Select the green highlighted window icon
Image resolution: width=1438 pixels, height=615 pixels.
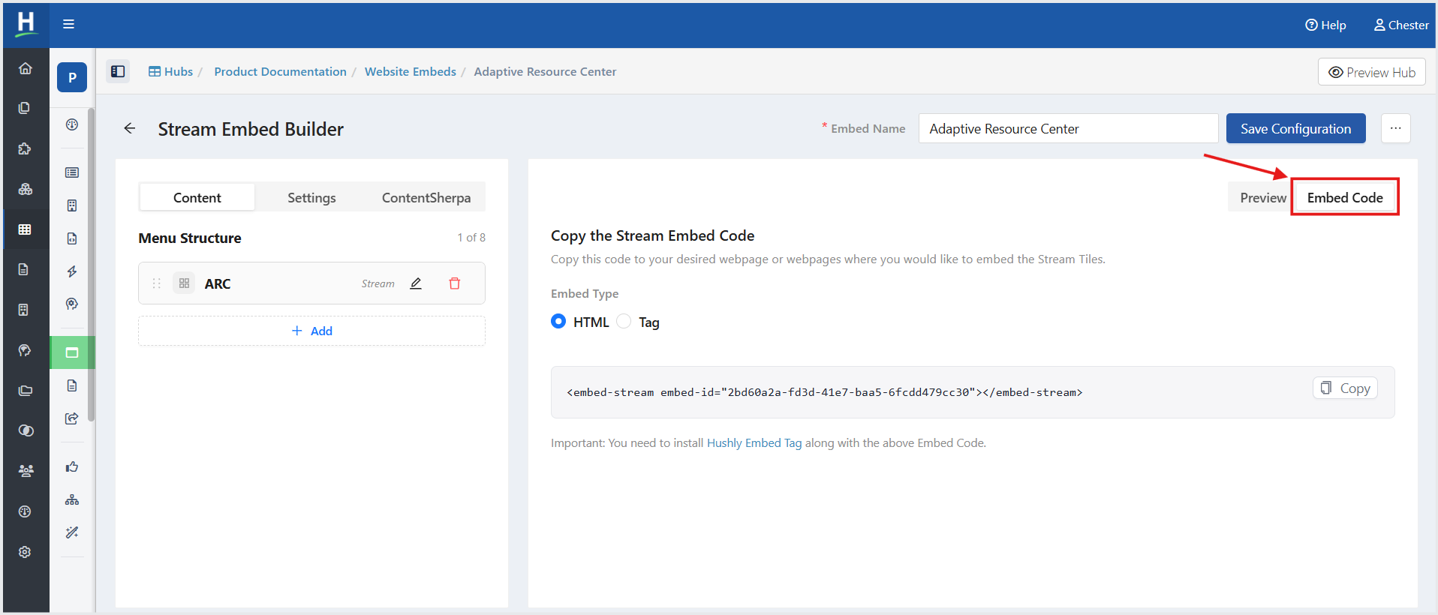72,352
